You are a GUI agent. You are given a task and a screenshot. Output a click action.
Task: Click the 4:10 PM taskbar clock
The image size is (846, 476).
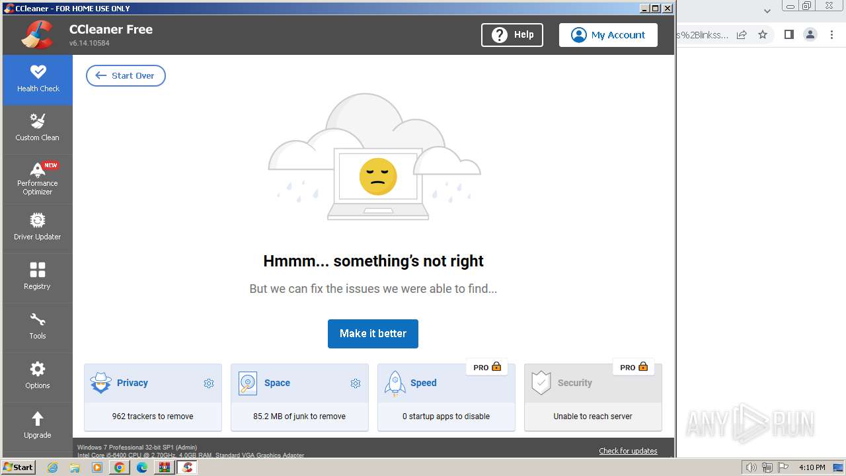coord(812,467)
